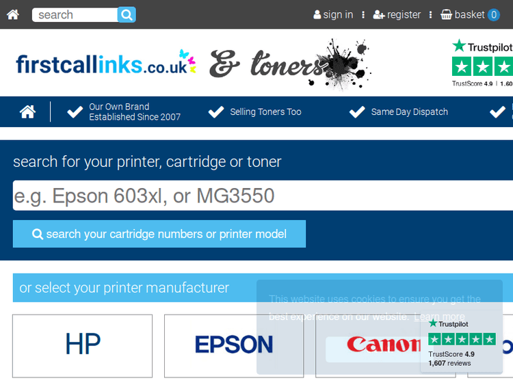Click the checkmark beside Our Own Brand
The width and height of the screenshot is (513, 385).
pos(75,112)
